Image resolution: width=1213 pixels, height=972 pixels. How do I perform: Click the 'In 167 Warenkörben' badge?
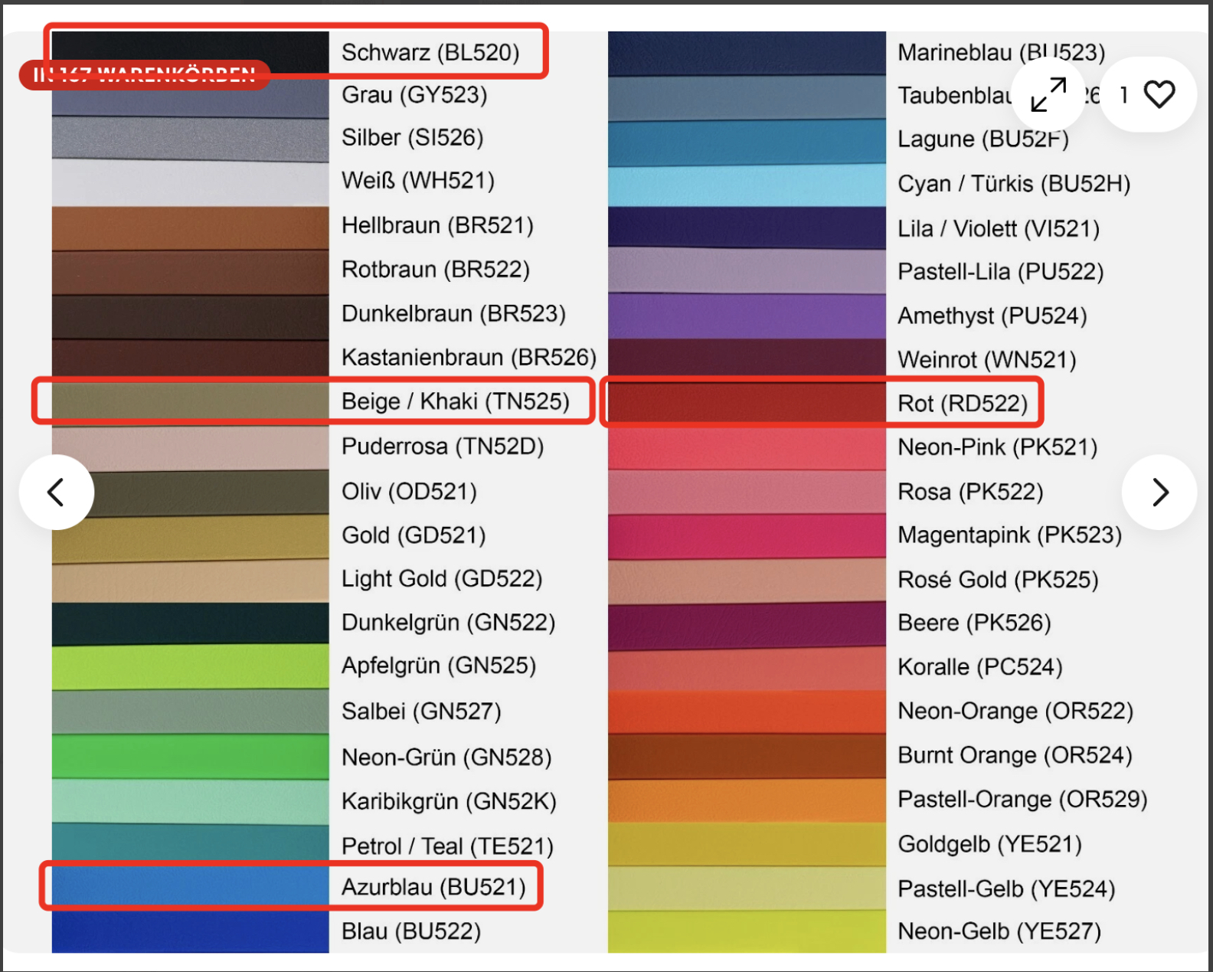click(x=145, y=74)
